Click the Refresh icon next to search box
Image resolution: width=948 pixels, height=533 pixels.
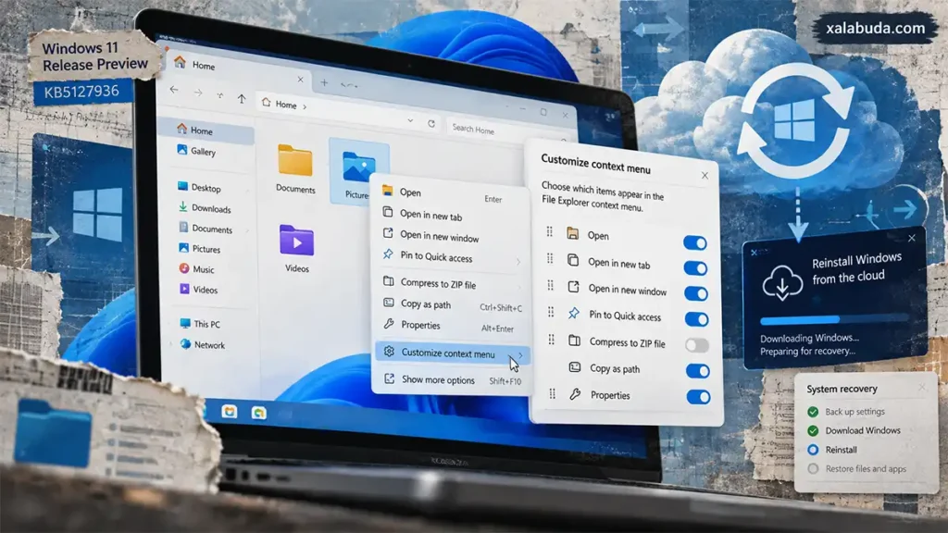coord(431,123)
